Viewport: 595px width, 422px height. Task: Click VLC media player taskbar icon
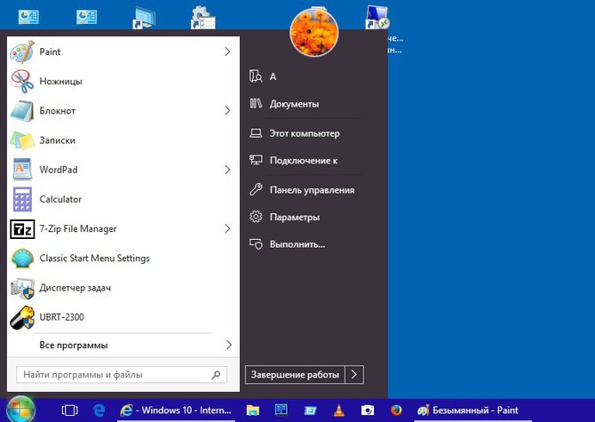(338, 410)
